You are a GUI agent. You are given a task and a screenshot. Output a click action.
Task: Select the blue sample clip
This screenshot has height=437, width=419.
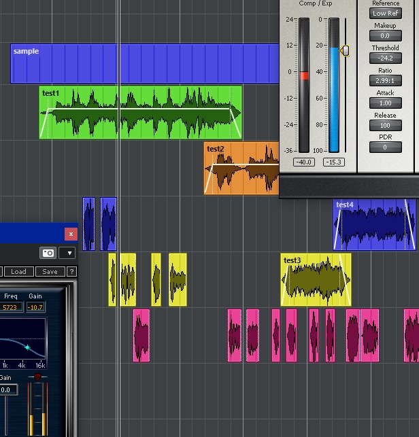point(145,63)
